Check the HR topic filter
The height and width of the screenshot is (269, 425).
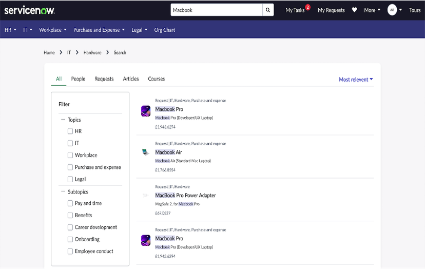click(70, 131)
